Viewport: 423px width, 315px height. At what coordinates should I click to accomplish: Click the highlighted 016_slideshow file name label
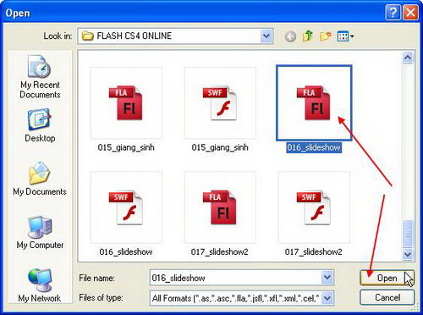[x=314, y=147]
